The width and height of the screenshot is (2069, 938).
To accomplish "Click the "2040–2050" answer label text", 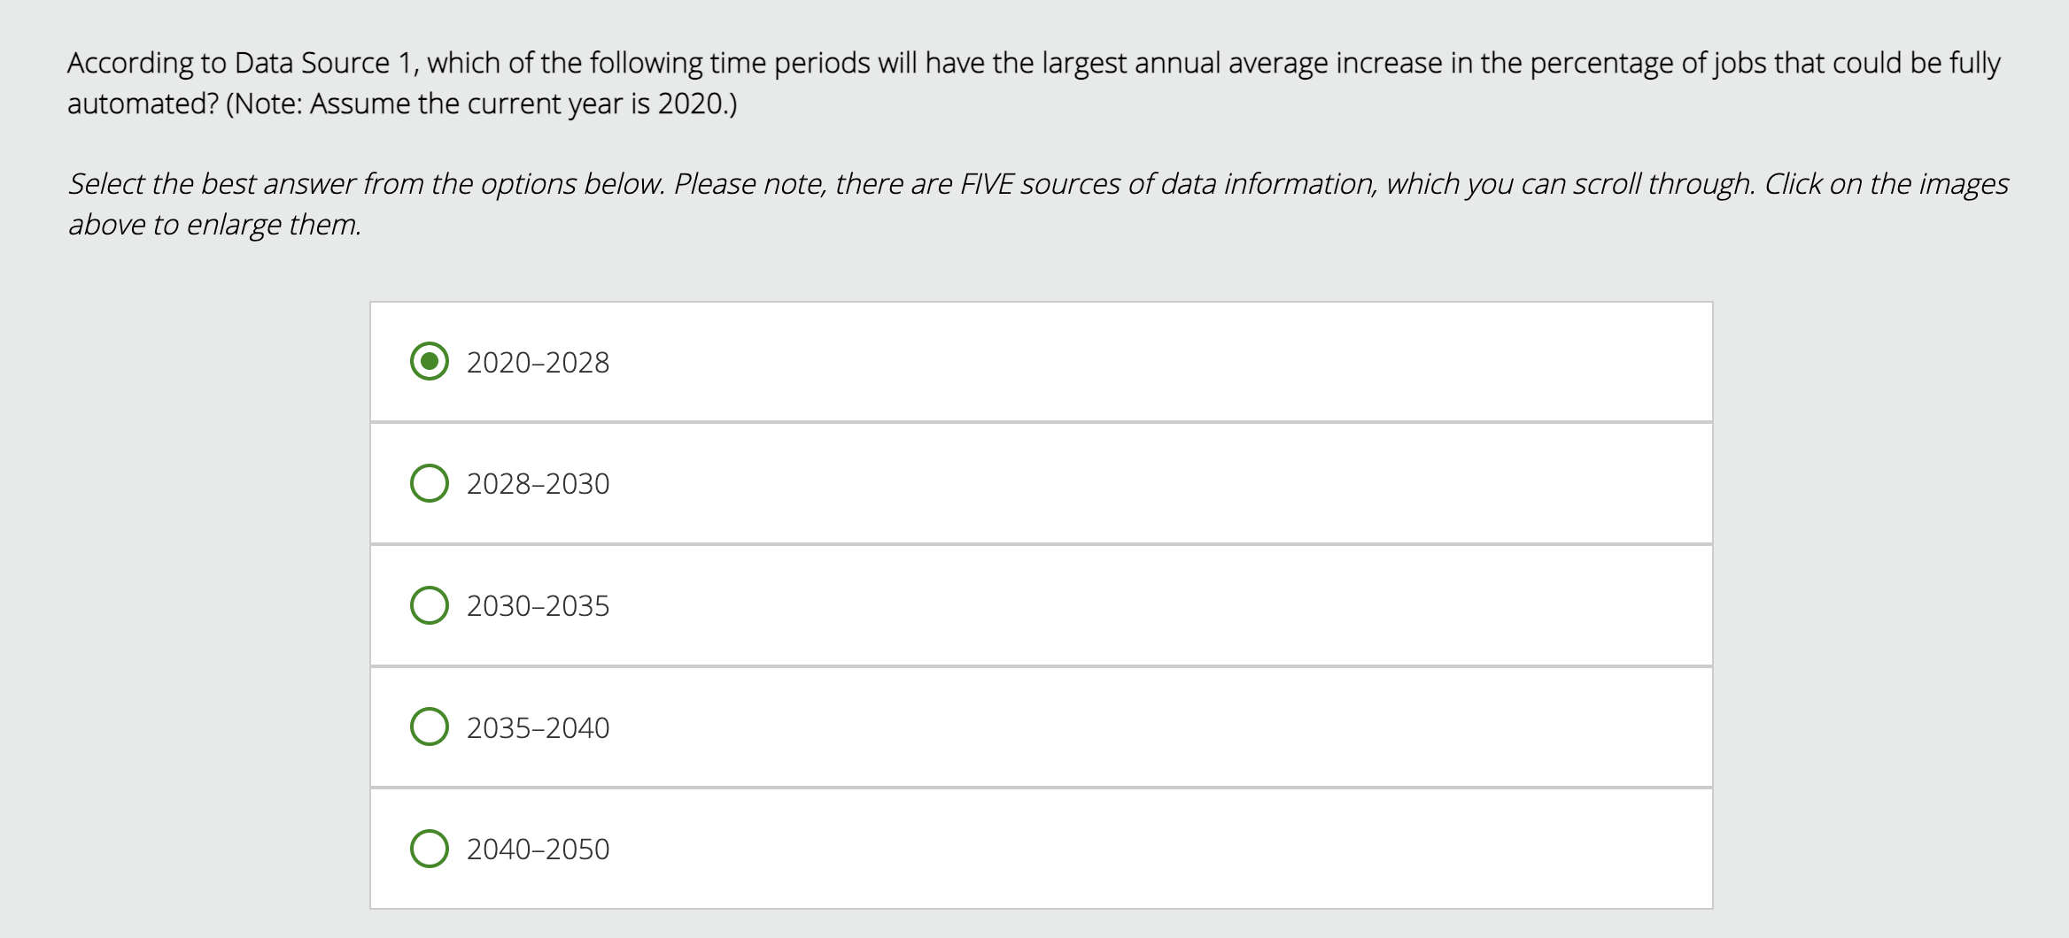I will (x=538, y=850).
